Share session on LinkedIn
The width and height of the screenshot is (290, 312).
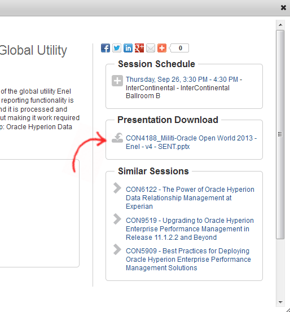(x=128, y=48)
